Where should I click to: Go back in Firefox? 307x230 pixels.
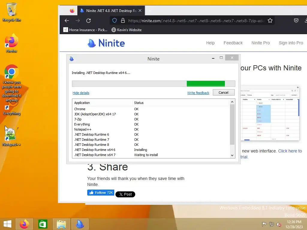(67, 21)
